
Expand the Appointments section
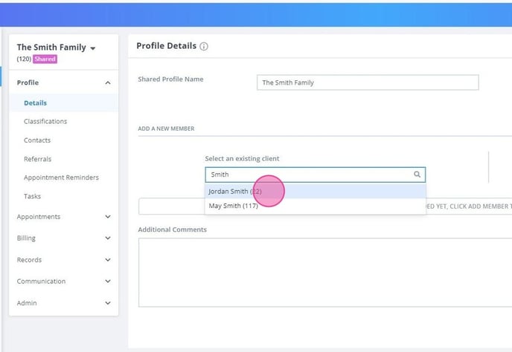[x=64, y=217]
